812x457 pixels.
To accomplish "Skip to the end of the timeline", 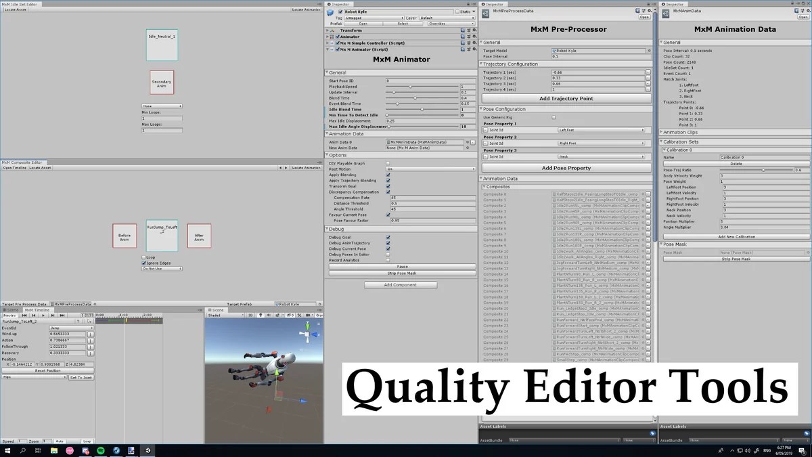I will [62, 315].
